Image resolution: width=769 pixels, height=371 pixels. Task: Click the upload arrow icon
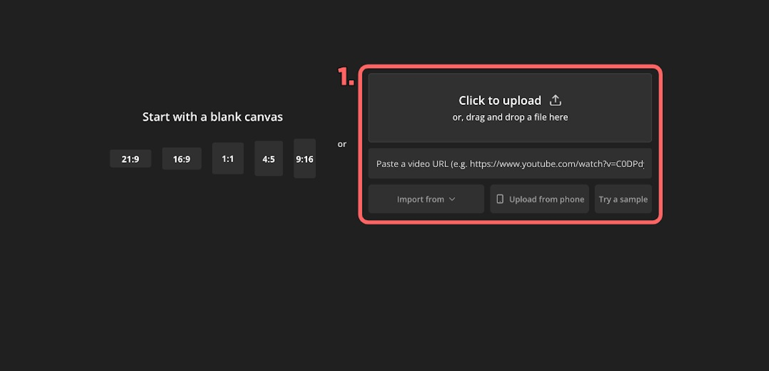[555, 101]
